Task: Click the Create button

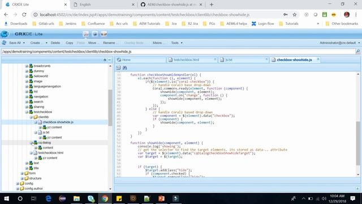Action: [x=35, y=43]
